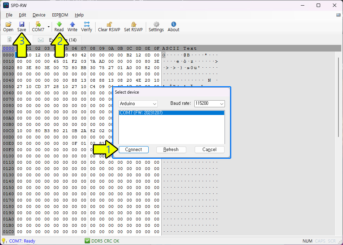Click the COM7 device toolbar button

point(38,27)
